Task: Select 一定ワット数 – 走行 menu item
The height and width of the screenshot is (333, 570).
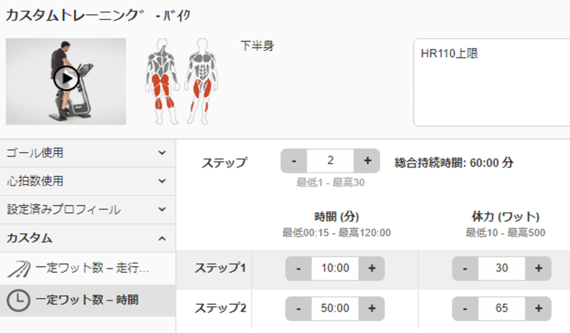Action: [87, 269]
